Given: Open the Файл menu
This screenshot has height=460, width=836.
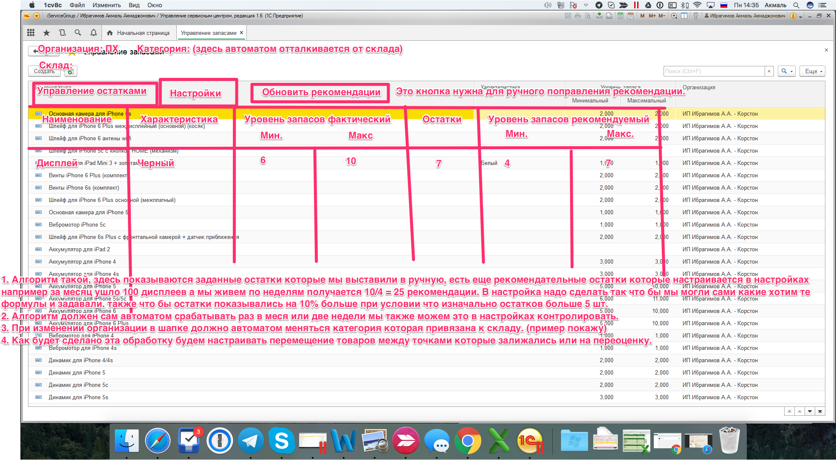Looking at the screenshot, I should [x=77, y=5].
